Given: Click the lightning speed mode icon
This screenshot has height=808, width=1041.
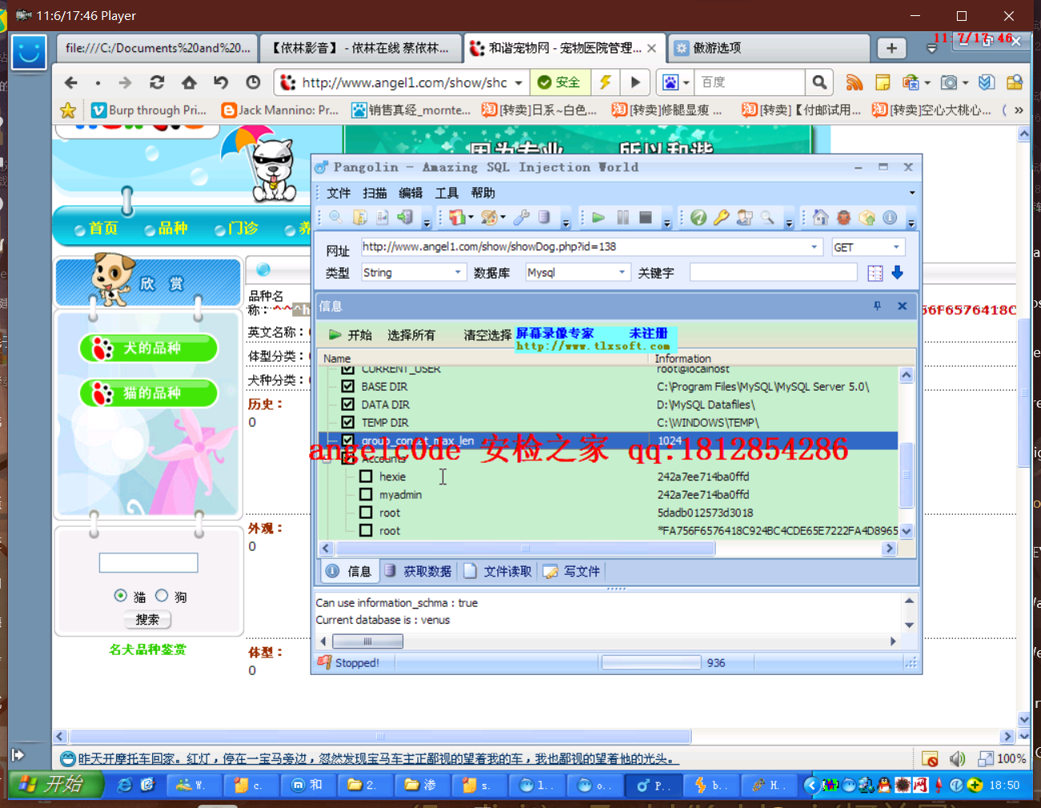Looking at the screenshot, I should 605,82.
